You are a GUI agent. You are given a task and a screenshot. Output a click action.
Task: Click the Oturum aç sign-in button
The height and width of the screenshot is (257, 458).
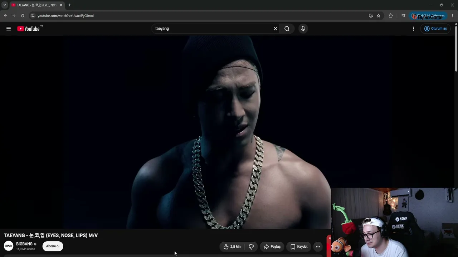[x=435, y=29]
